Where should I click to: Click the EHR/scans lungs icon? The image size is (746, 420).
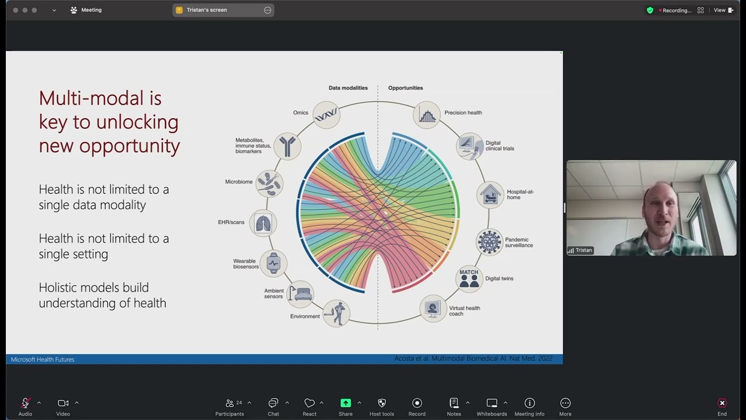[263, 223]
